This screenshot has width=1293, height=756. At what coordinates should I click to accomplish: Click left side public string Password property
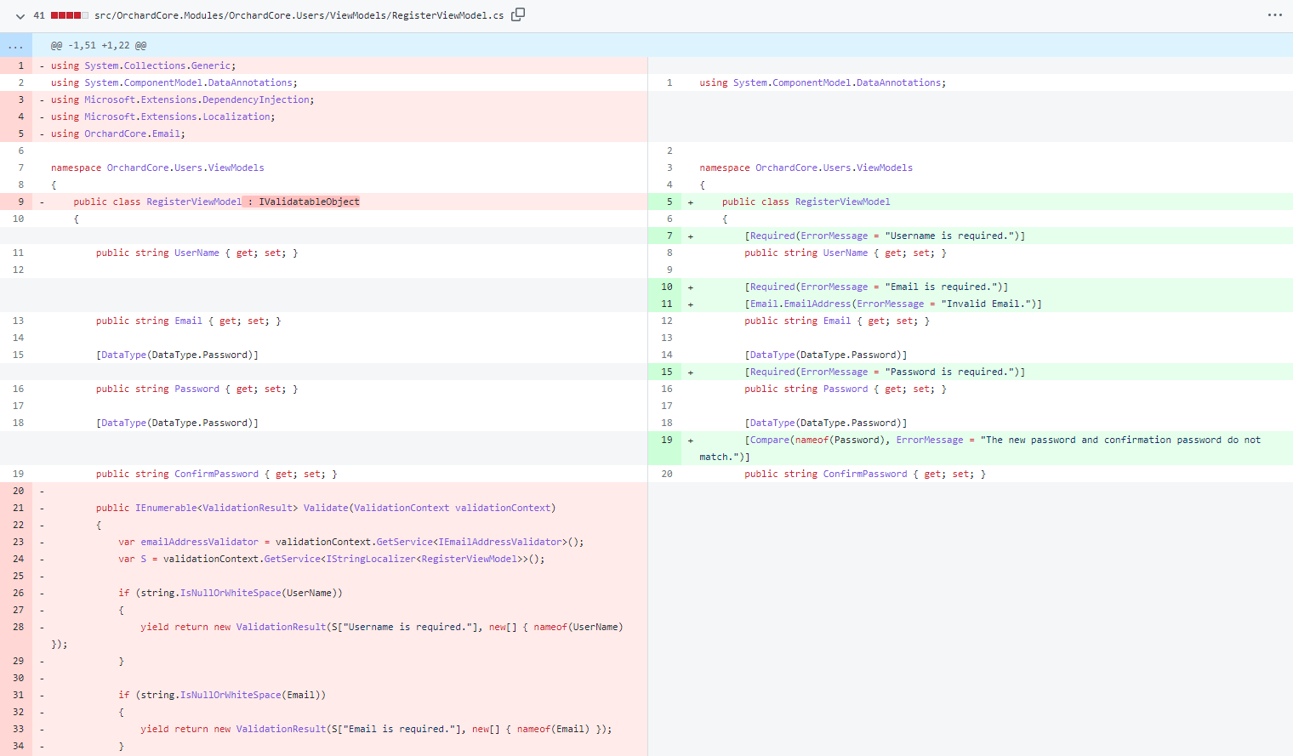click(x=197, y=389)
